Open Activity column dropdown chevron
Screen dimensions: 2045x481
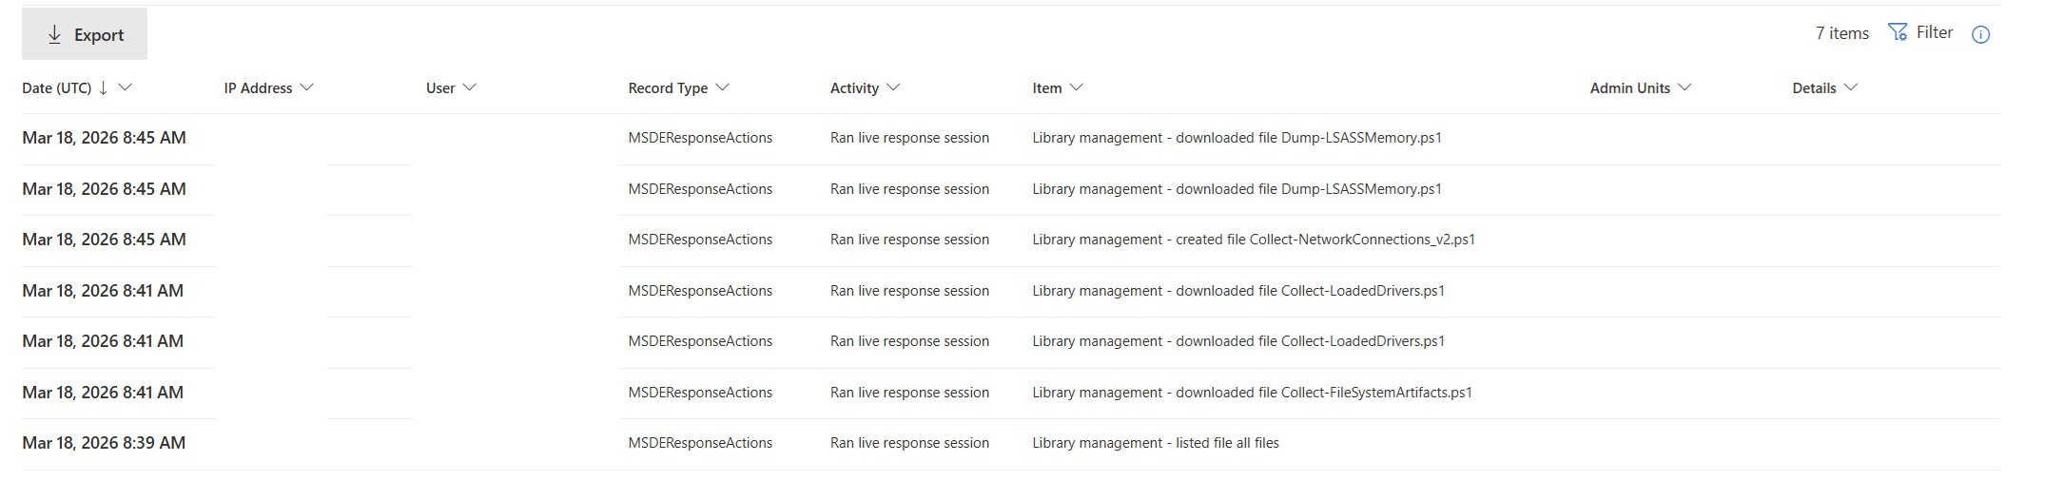click(893, 87)
